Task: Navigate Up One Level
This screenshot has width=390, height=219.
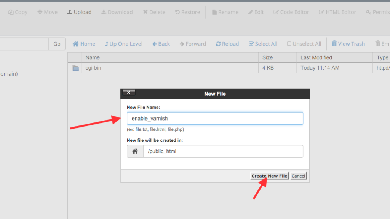Action: click(124, 44)
